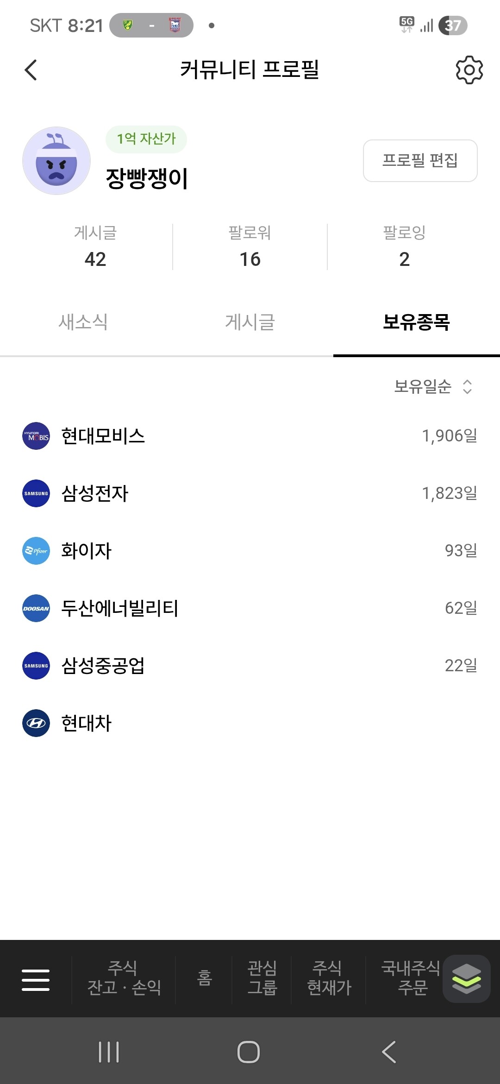Image resolution: width=500 pixels, height=1084 pixels.
Task: Open settings gear icon
Action: [469, 70]
